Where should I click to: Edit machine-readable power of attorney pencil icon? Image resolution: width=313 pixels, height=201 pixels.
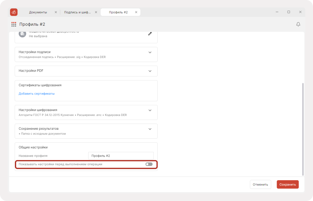150,34
